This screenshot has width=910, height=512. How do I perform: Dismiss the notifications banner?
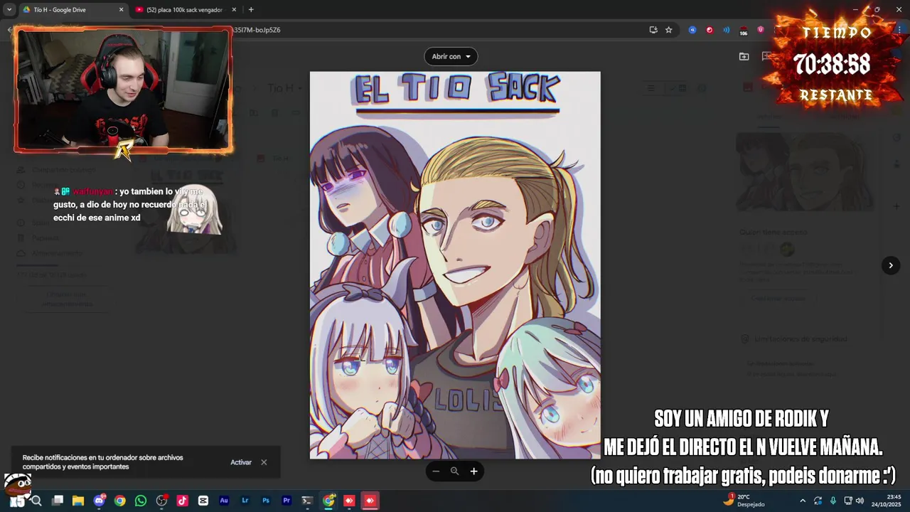(264, 462)
